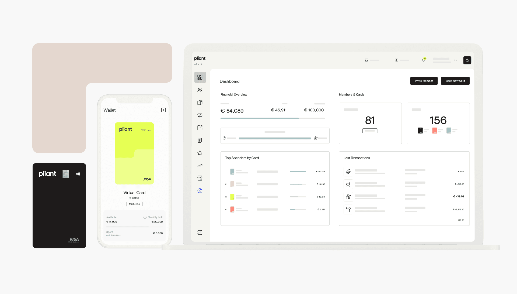Click the shield user icon in top bar

(396, 60)
